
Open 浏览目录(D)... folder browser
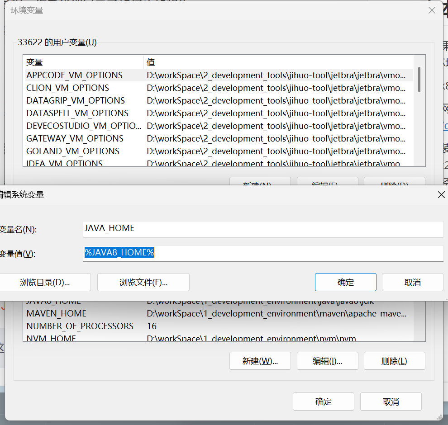45,282
